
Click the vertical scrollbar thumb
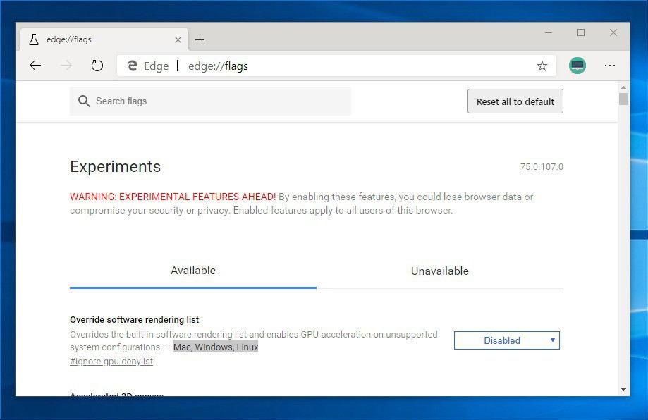pos(623,99)
